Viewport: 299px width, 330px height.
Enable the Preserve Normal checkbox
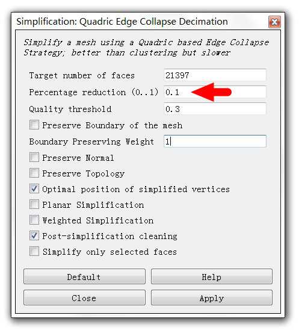click(34, 157)
